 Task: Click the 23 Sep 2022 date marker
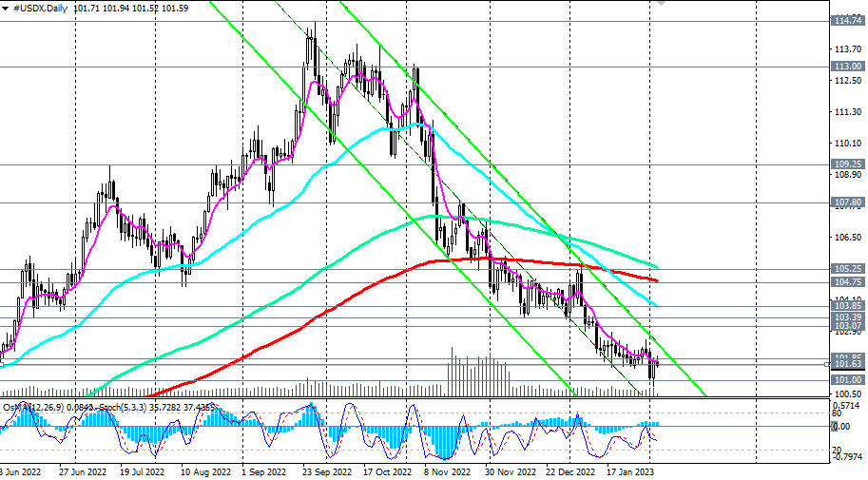click(327, 472)
